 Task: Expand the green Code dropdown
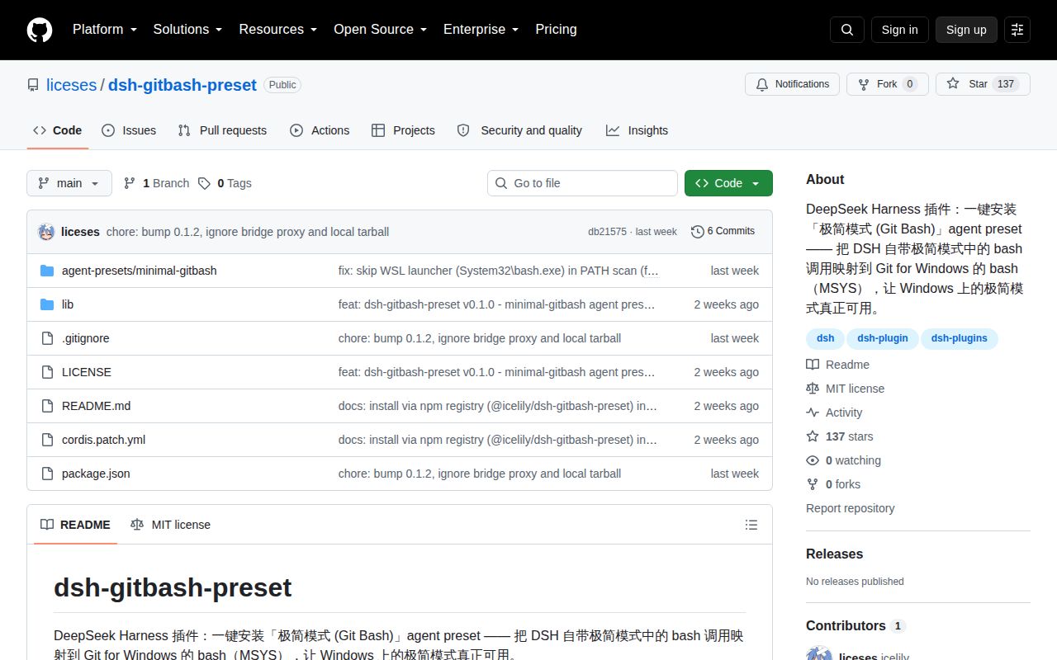pos(728,183)
